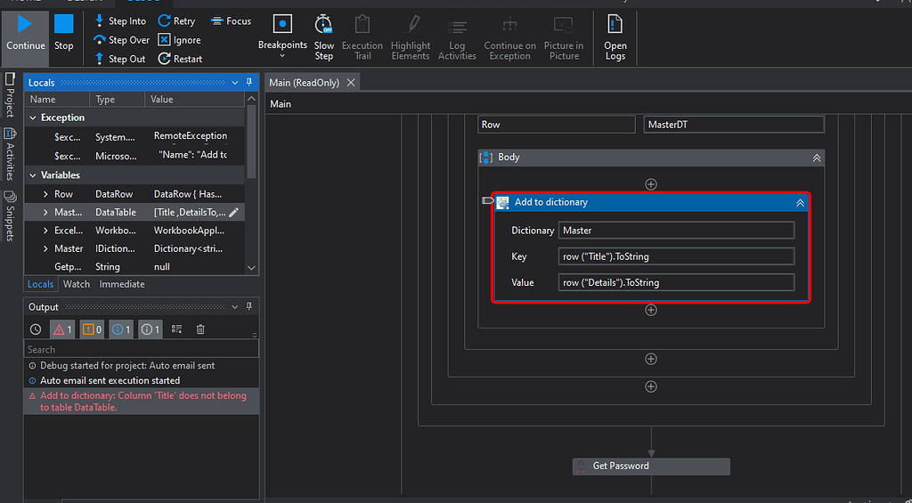This screenshot has width=912, height=503.
Task: Click the Step Into button
Action: tap(120, 20)
